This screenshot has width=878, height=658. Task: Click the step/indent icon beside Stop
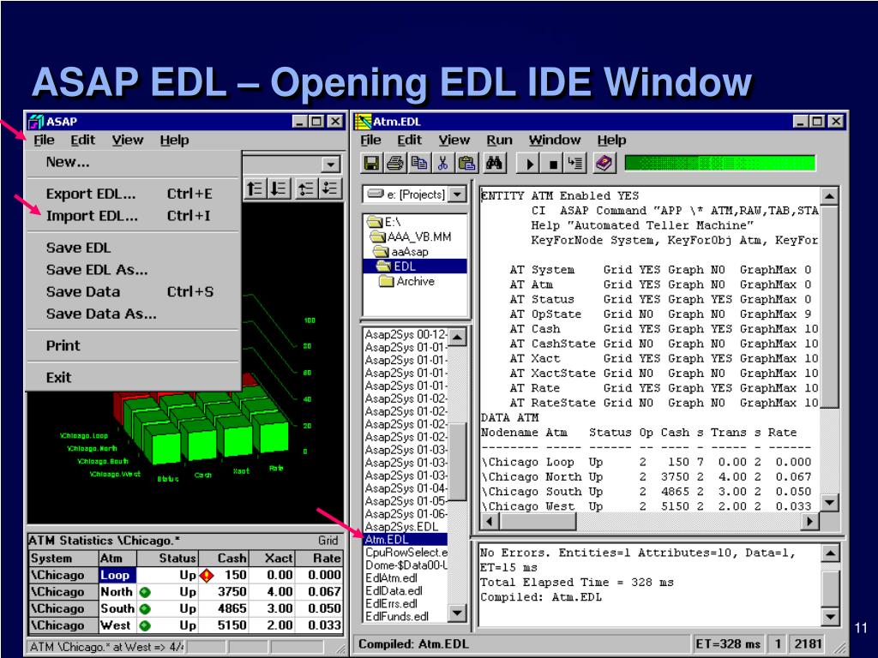pyautogui.click(x=574, y=164)
